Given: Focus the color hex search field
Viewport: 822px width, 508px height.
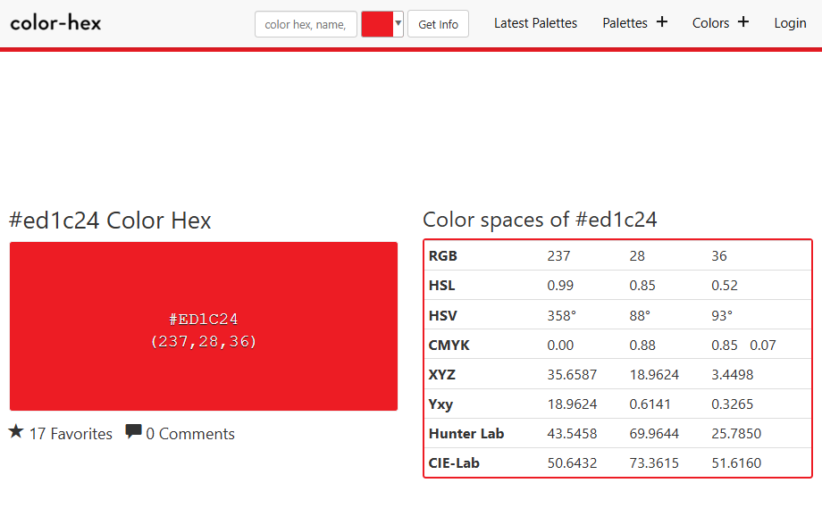Looking at the screenshot, I should (x=306, y=24).
